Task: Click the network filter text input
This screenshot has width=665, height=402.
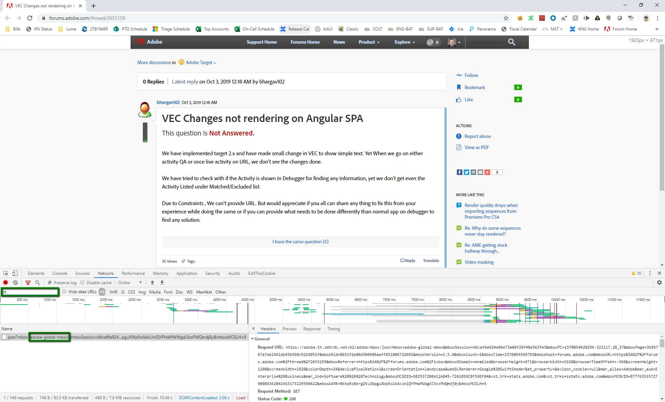Action: [x=30, y=292]
